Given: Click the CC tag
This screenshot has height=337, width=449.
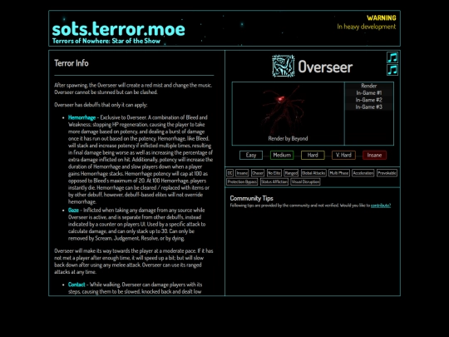Looking at the screenshot, I should pyautogui.click(x=230, y=173).
